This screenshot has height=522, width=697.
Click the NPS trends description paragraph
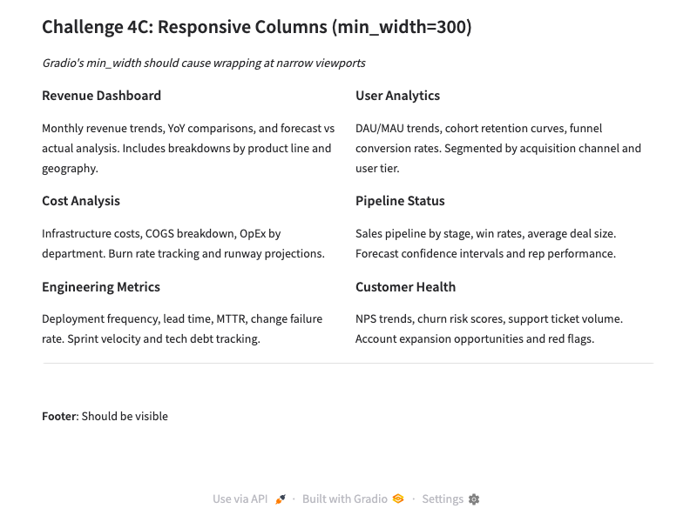(489, 329)
